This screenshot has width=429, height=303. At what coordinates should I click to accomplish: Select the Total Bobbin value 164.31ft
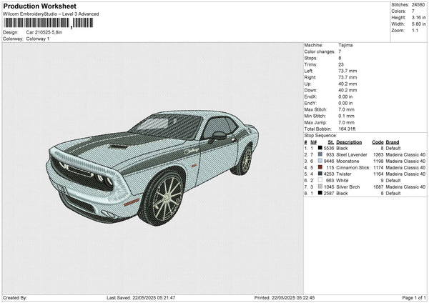[x=347, y=129]
